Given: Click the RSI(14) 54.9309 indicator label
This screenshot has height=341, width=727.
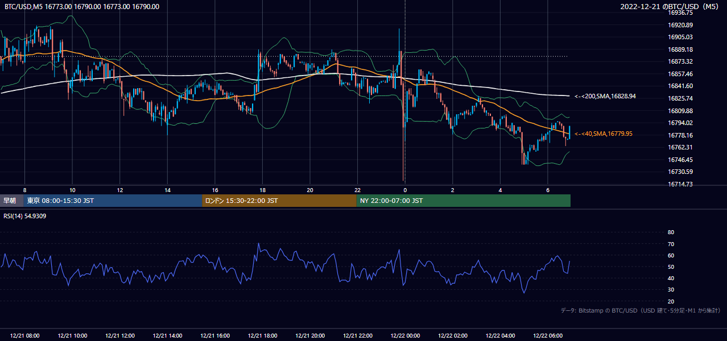Looking at the screenshot, I should [x=25, y=216].
